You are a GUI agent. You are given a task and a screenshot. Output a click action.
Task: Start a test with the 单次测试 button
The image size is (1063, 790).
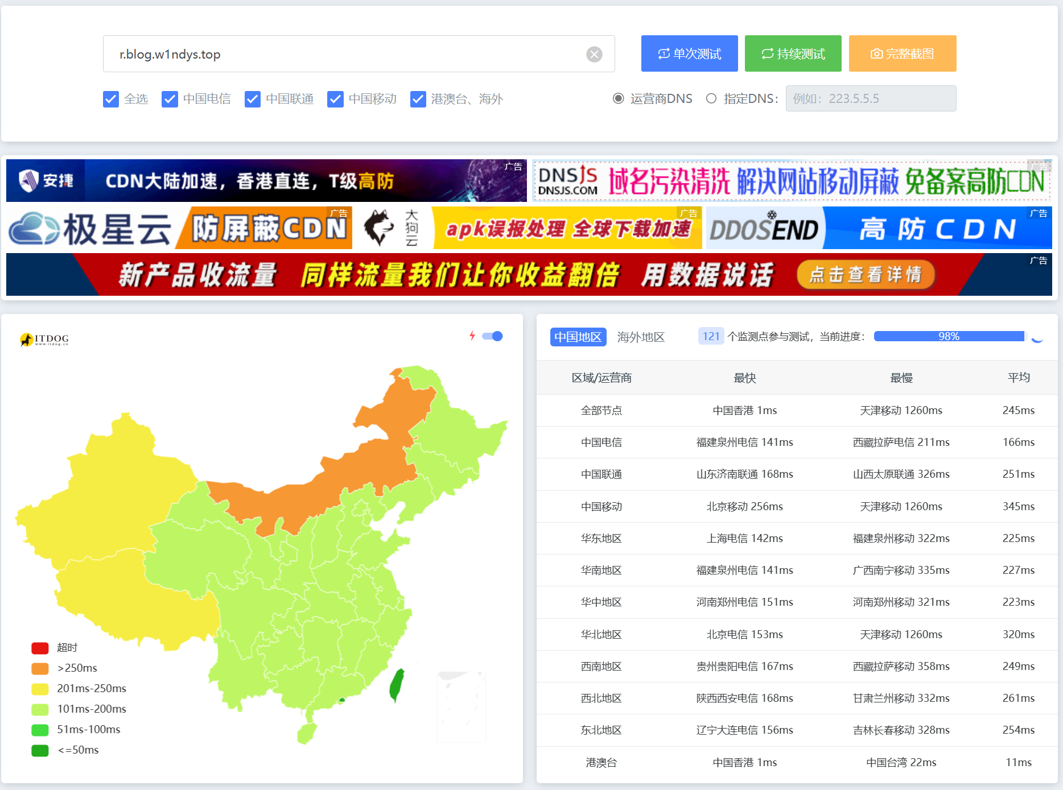(689, 53)
